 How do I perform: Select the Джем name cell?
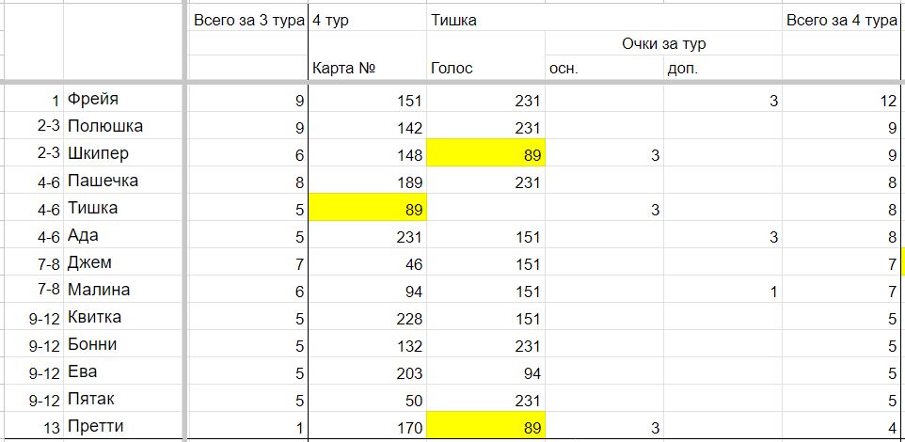coord(123,262)
